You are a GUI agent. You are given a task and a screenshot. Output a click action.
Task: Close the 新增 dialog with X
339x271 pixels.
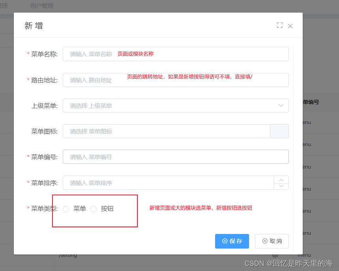[290, 26]
